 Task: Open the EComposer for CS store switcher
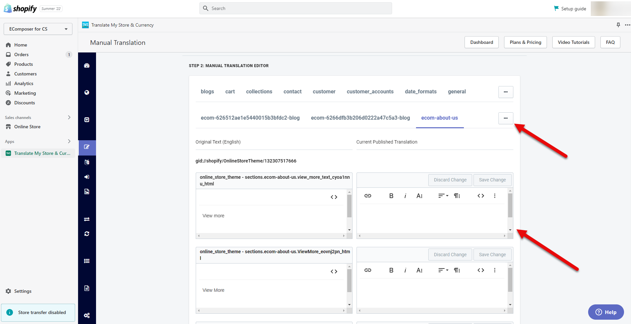click(x=38, y=29)
